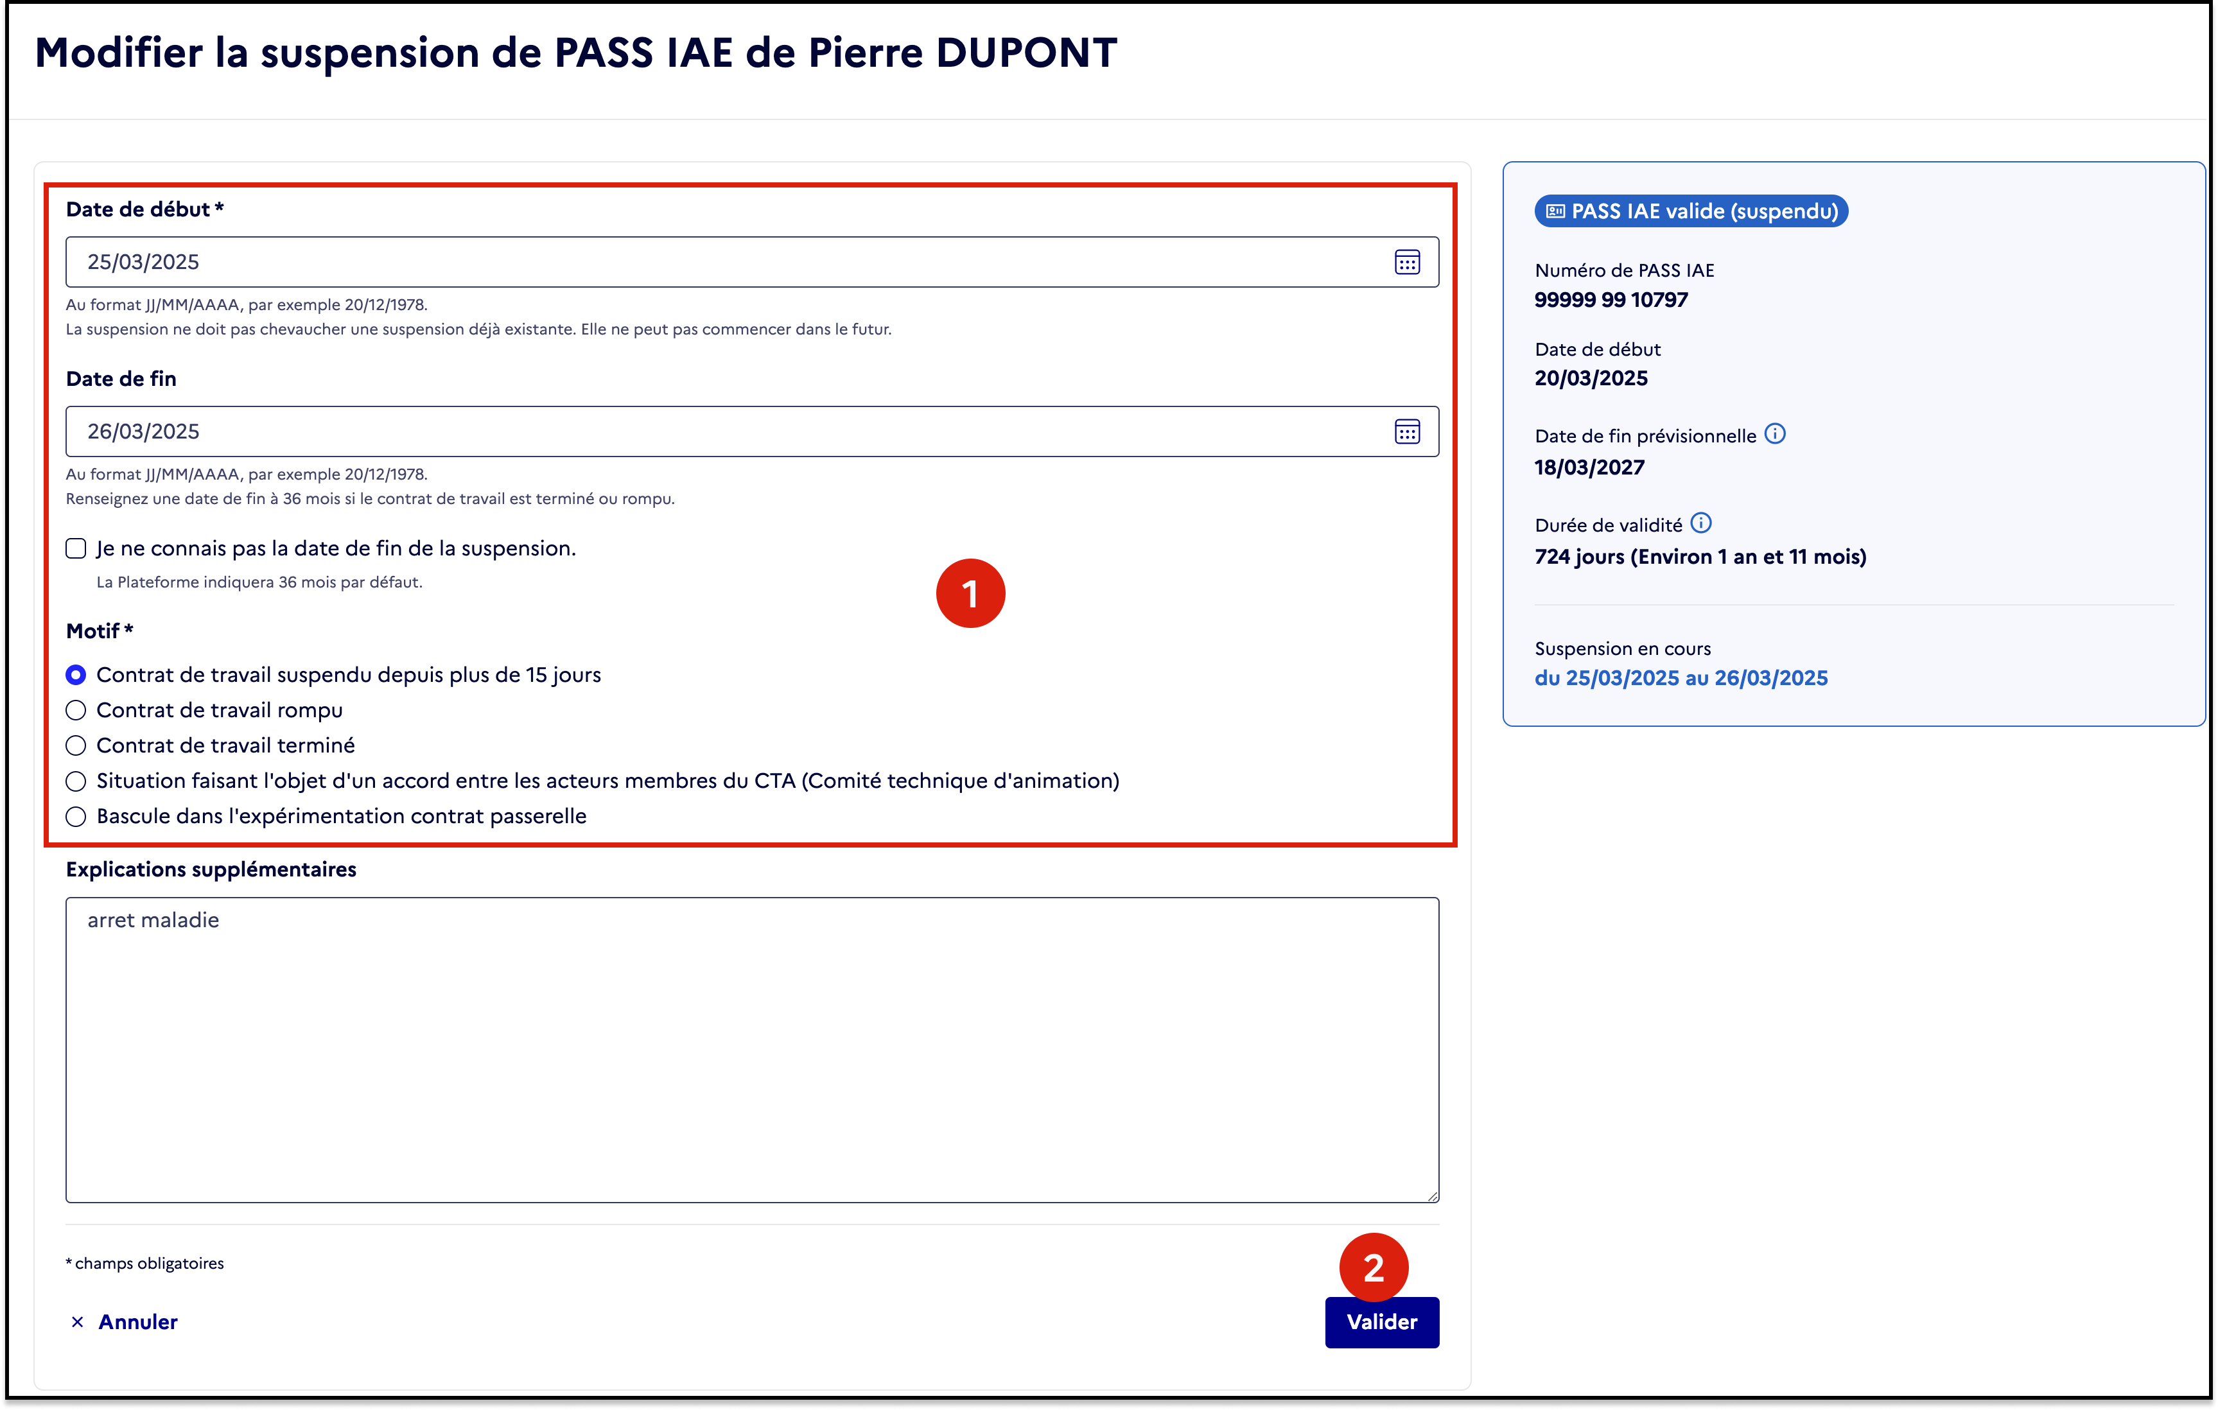Open the calendar picker for Date de début
The width and height of the screenshot is (2218, 1410).
[1406, 263]
